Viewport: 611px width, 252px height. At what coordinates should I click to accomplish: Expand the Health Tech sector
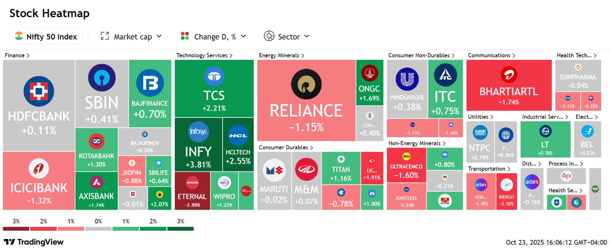pos(577,55)
